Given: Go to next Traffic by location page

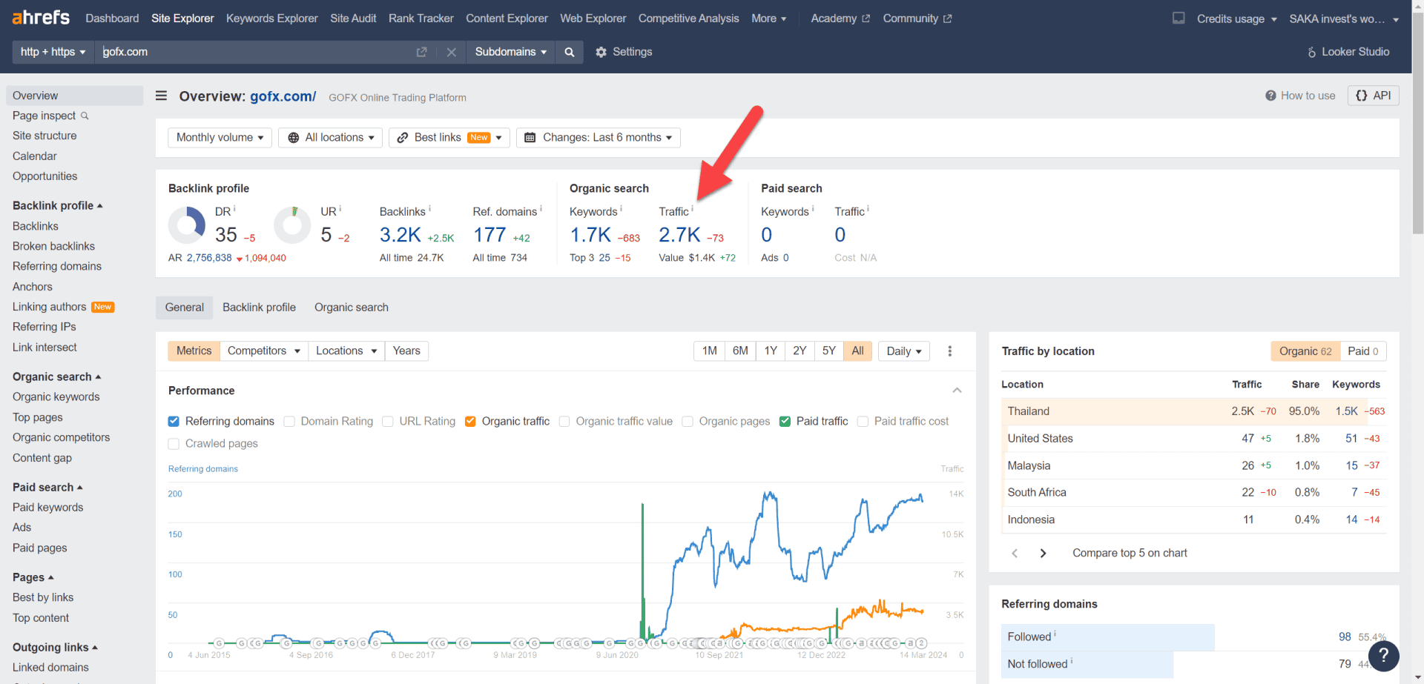Looking at the screenshot, I should pyautogui.click(x=1043, y=553).
